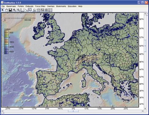Select the lasso selection tool
Viewport: 149px width, 115px height.
30,10
